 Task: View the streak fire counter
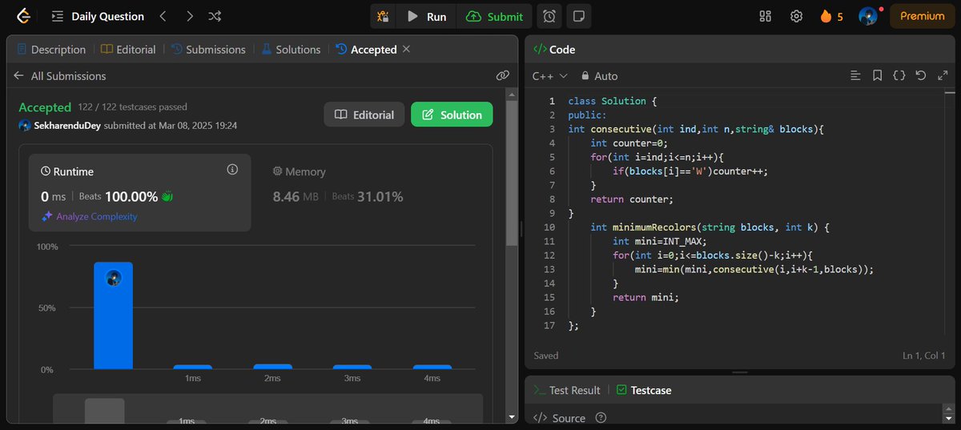pos(831,16)
